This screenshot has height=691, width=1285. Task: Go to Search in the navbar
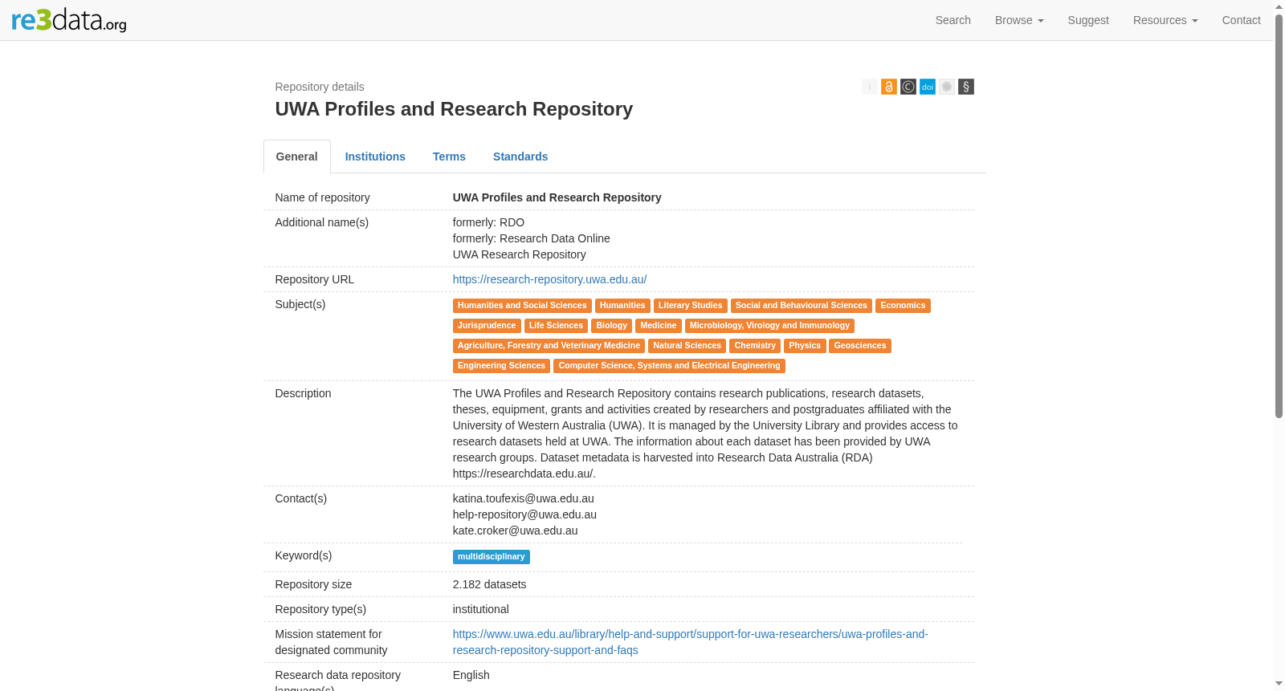coord(953,20)
